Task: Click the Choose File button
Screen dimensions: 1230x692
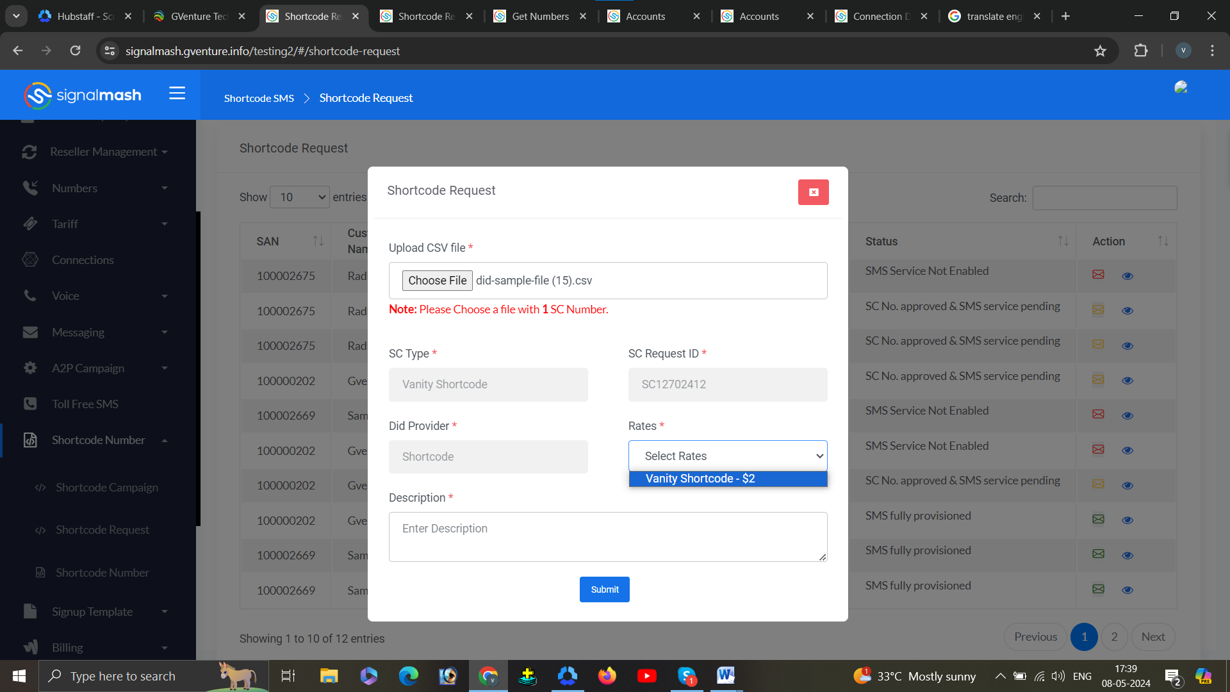Action: click(x=438, y=281)
